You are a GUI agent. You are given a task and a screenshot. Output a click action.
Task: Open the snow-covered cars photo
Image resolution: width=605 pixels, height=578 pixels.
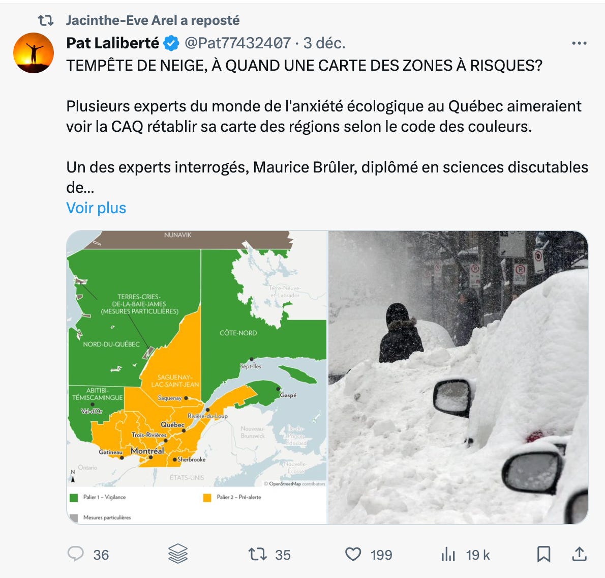click(459, 377)
